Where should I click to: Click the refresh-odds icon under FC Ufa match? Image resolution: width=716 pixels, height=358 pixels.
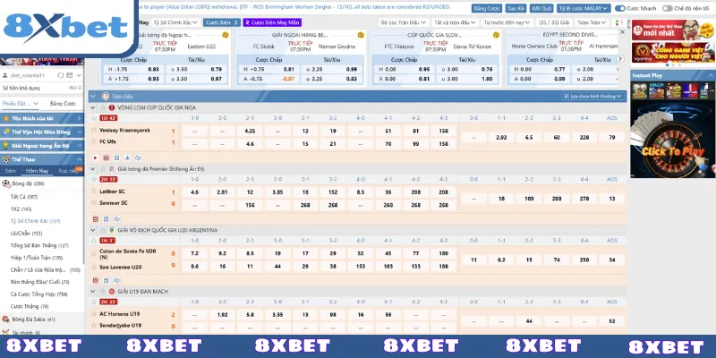[138, 158]
